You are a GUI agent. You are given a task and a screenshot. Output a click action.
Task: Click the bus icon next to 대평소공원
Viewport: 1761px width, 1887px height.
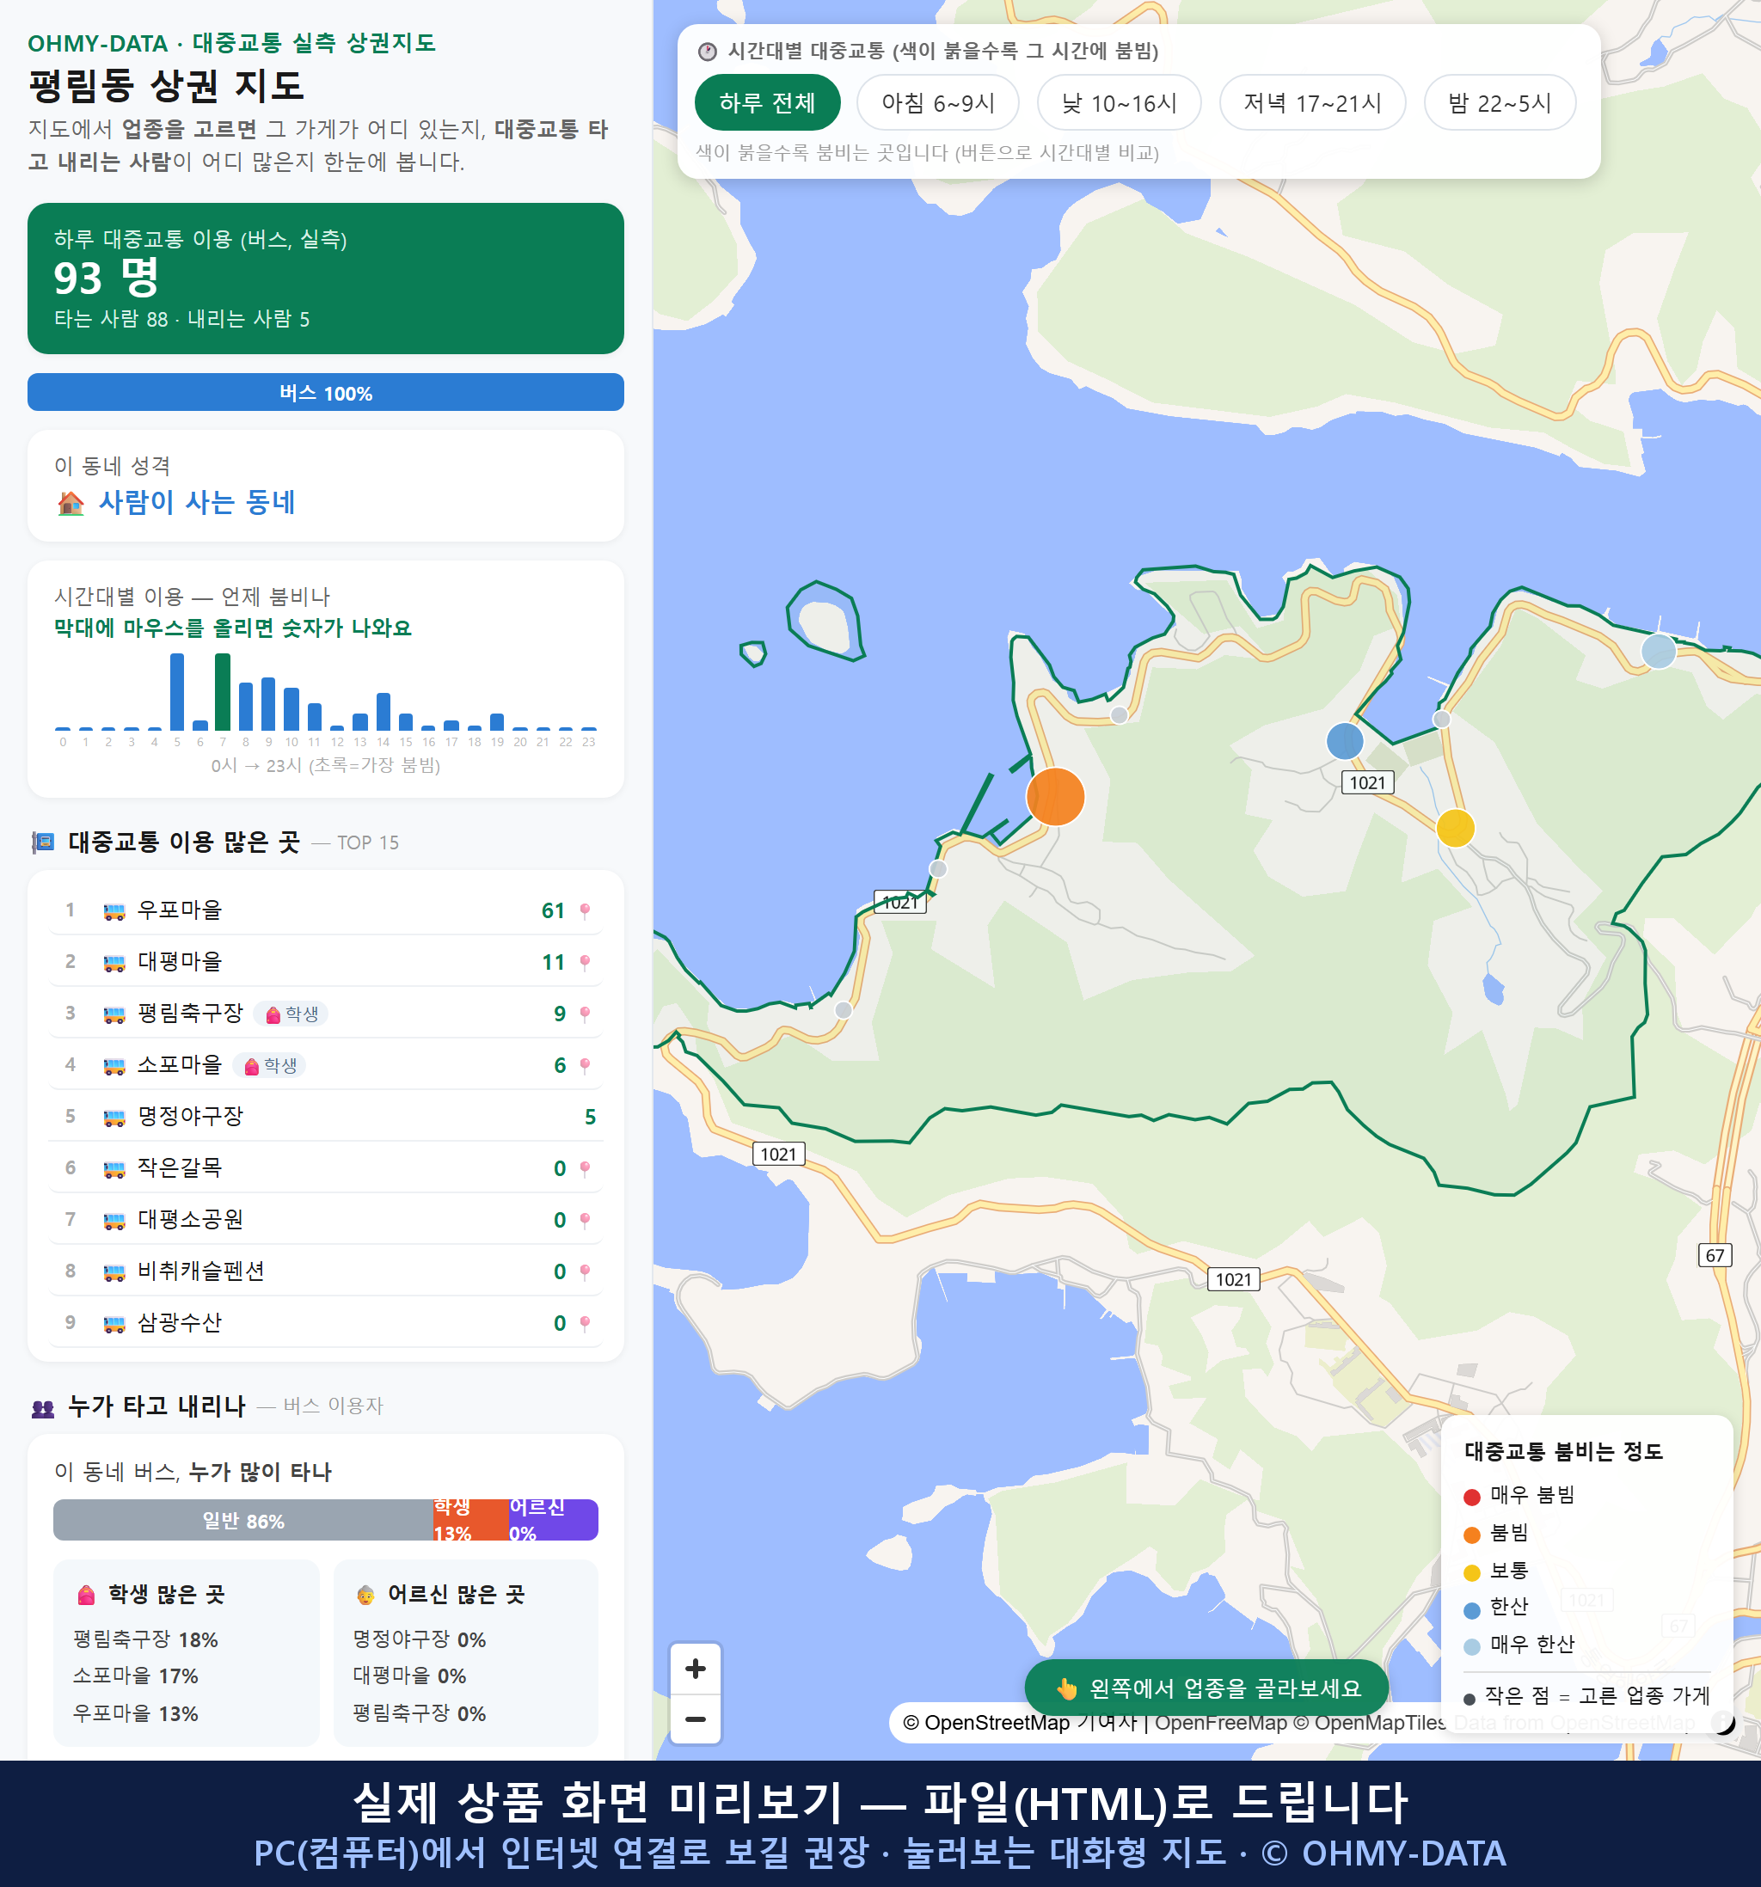click(114, 1220)
